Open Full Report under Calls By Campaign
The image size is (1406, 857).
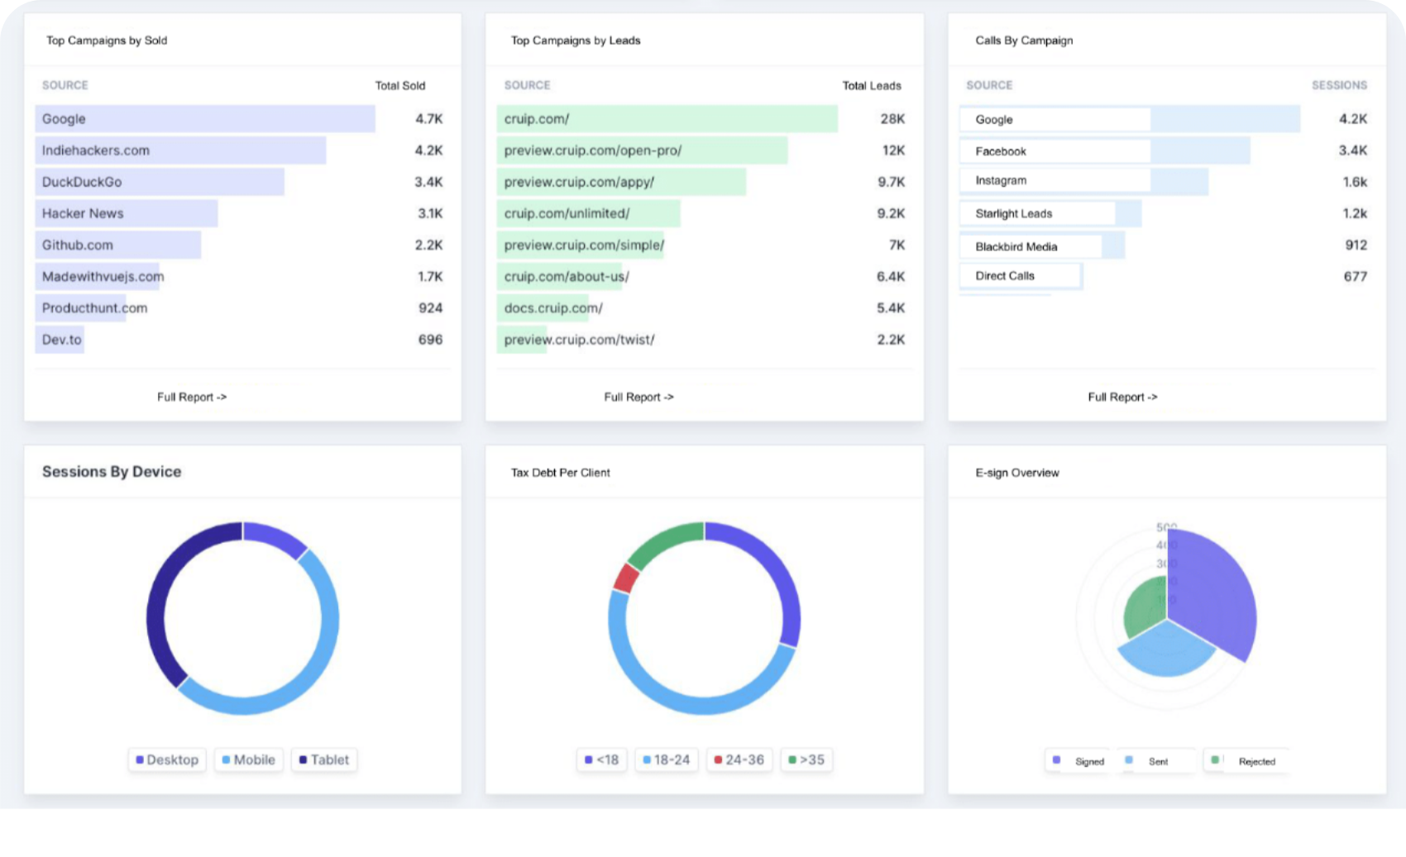pos(1122,397)
